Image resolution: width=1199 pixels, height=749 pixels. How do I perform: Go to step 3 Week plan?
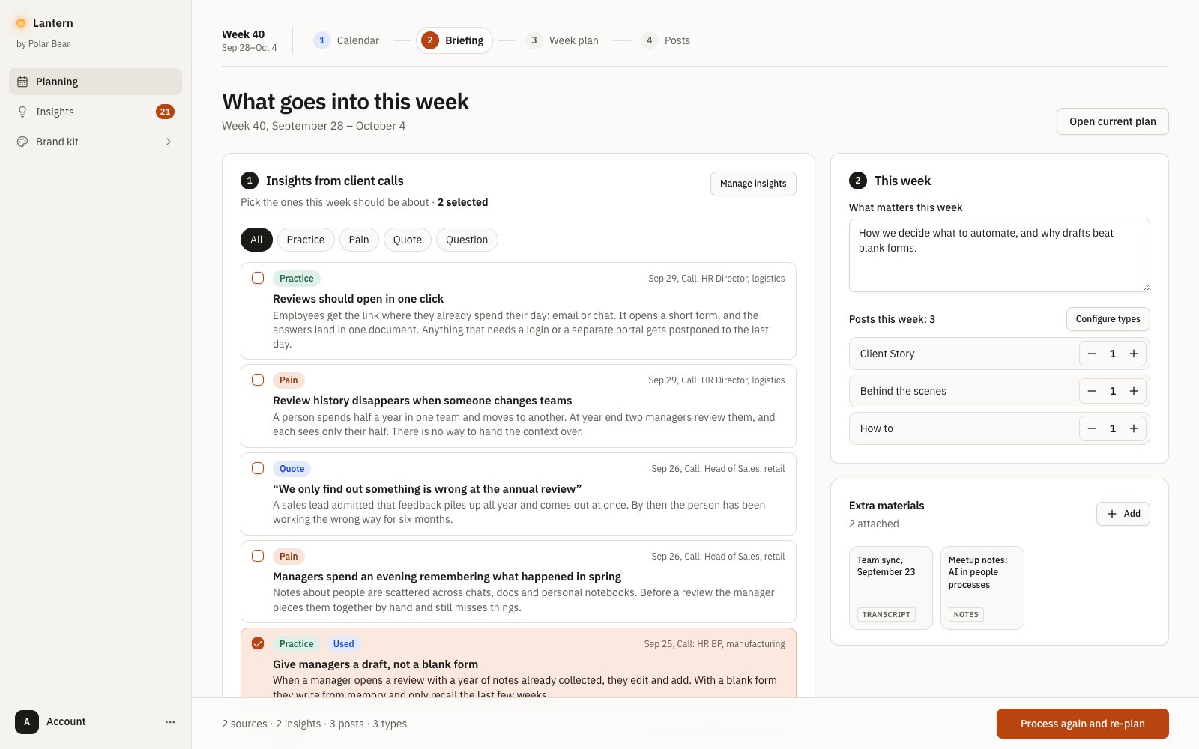pos(563,40)
